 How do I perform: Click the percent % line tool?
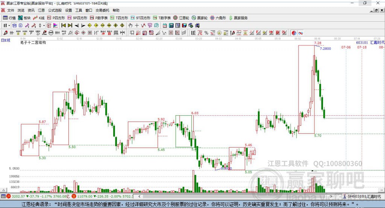(x=206, y=33)
